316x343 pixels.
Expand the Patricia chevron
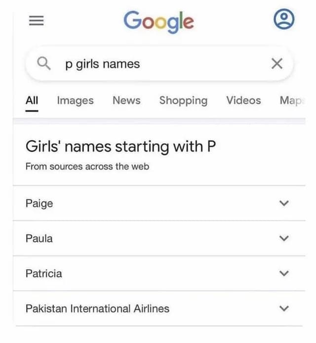[x=284, y=273]
